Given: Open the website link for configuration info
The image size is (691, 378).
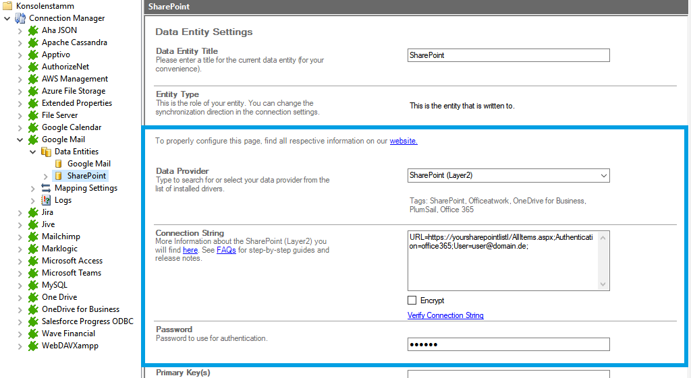Looking at the screenshot, I should [x=404, y=141].
